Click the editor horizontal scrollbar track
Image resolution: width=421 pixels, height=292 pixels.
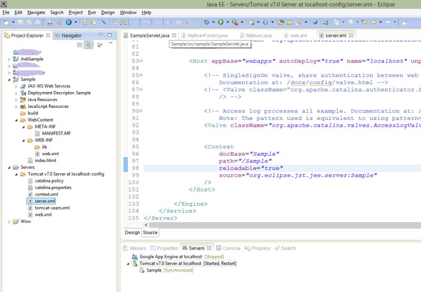285,225
